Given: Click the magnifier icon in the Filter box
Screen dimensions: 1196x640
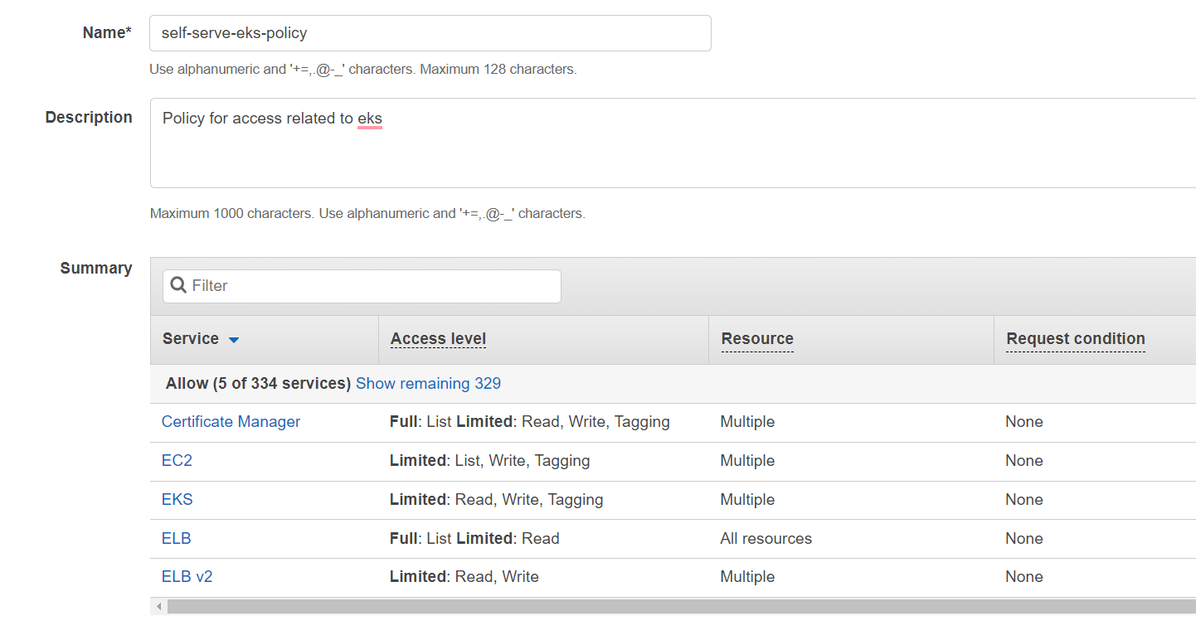Looking at the screenshot, I should (177, 285).
